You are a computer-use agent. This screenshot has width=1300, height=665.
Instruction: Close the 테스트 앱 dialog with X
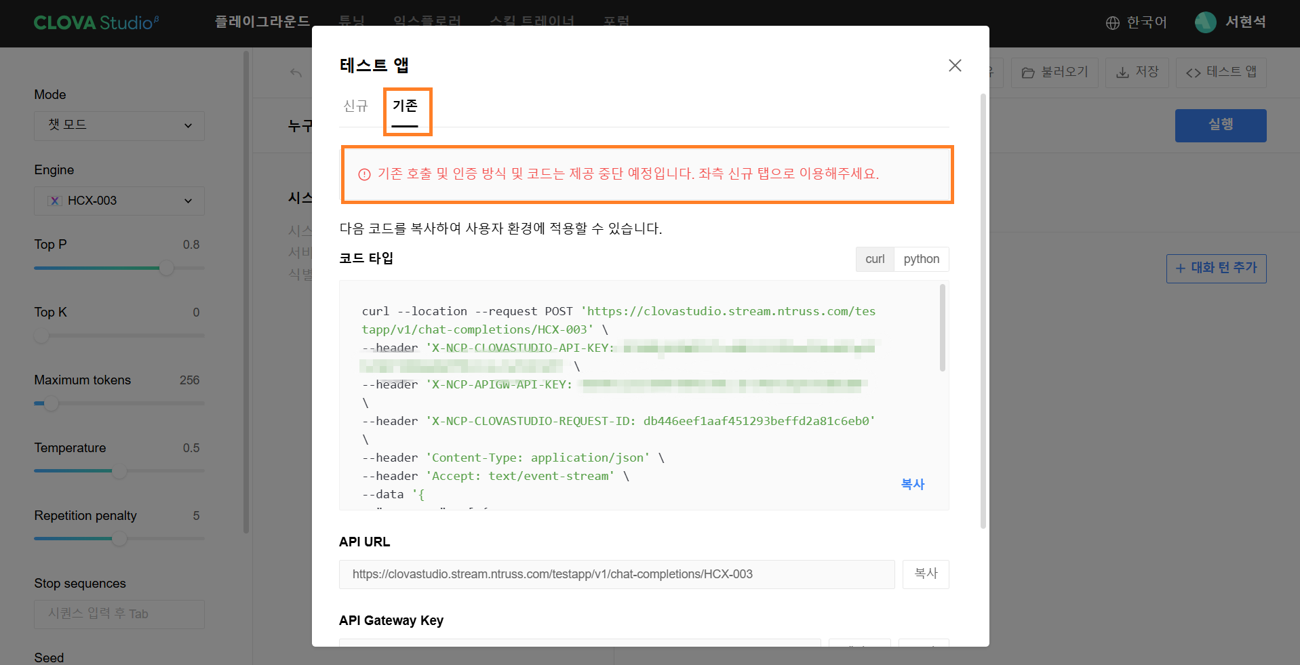tap(955, 66)
